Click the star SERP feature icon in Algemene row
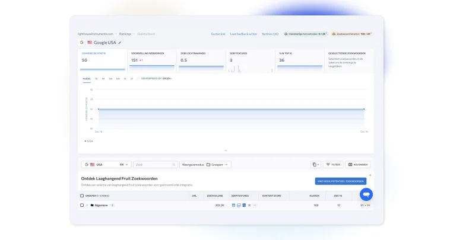The image size is (456, 240). [249, 205]
